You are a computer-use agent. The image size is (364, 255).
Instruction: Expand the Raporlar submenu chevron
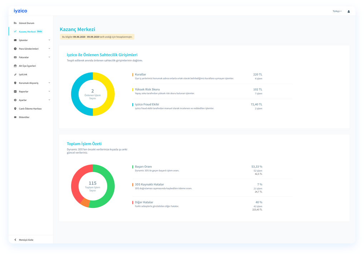click(49, 92)
